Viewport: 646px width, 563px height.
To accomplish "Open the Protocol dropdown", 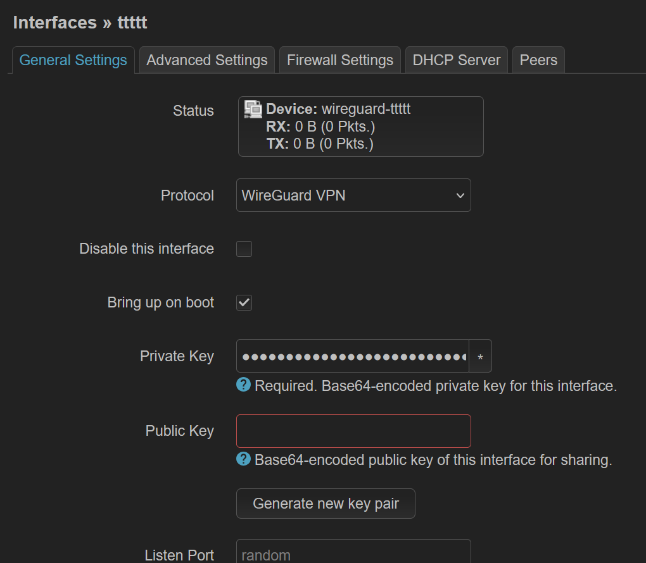I will coord(353,195).
